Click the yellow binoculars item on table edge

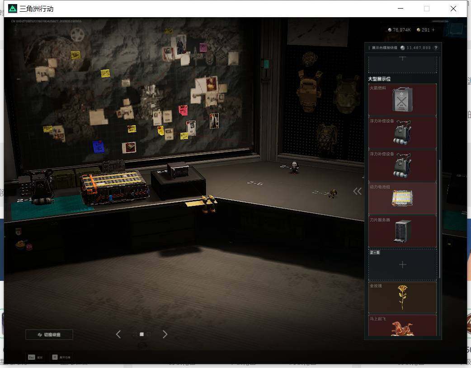click(x=208, y=204)
